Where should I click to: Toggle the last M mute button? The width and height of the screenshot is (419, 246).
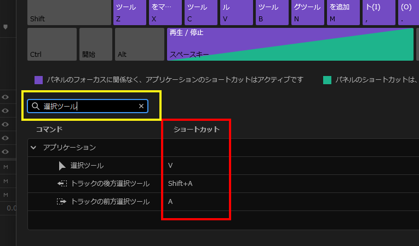click(x=5, y=195)
